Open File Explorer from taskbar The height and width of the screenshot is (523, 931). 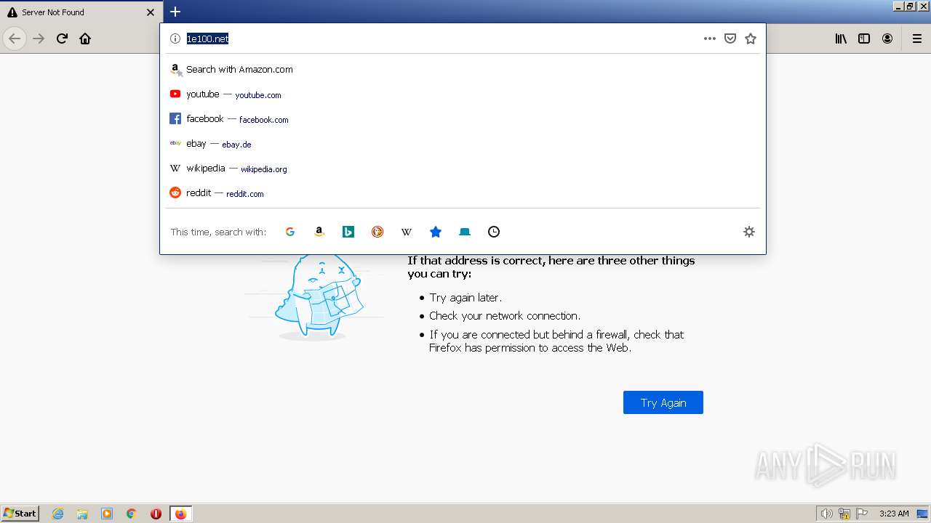pos(82,514)
